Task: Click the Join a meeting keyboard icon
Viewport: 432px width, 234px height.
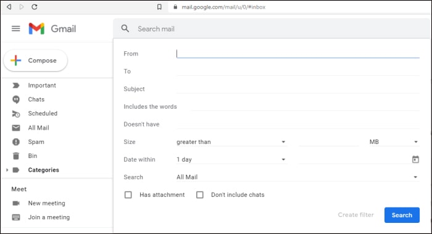Action: point(16,217)
